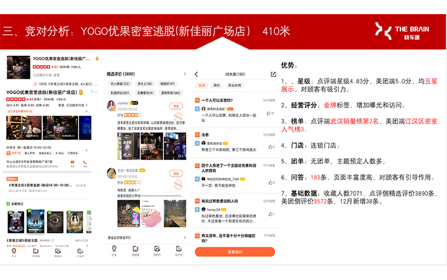Tap camera icon in shop page bottom bar

pos(58,251)
